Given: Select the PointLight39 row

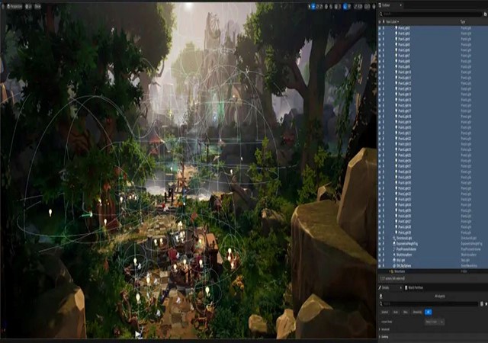Looking at the screenshot, I should (432, 232).
